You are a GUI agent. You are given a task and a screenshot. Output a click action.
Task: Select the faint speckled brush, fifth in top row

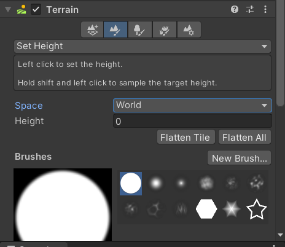tap(232, 183)
